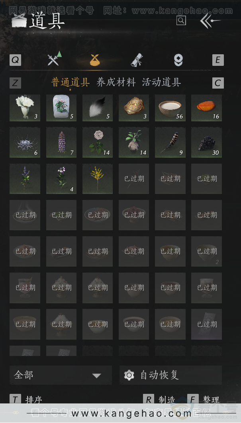Image resolution: width=241 pixels, height=423 pixels.
Task: Select the pouch items category icon
Action: point(95,59)
